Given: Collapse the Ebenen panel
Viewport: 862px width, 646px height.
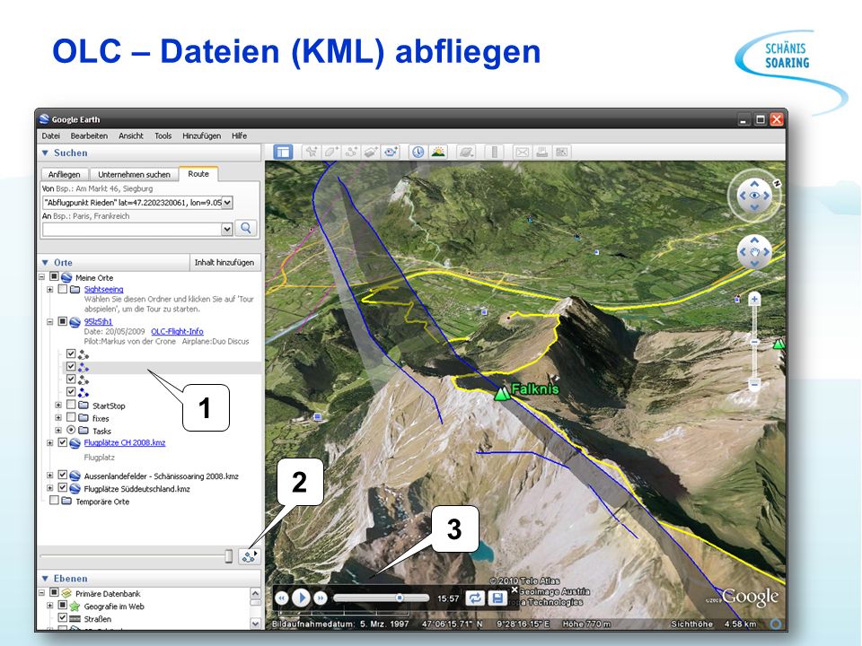Looking at the screenshot, I should coord(45,579).
